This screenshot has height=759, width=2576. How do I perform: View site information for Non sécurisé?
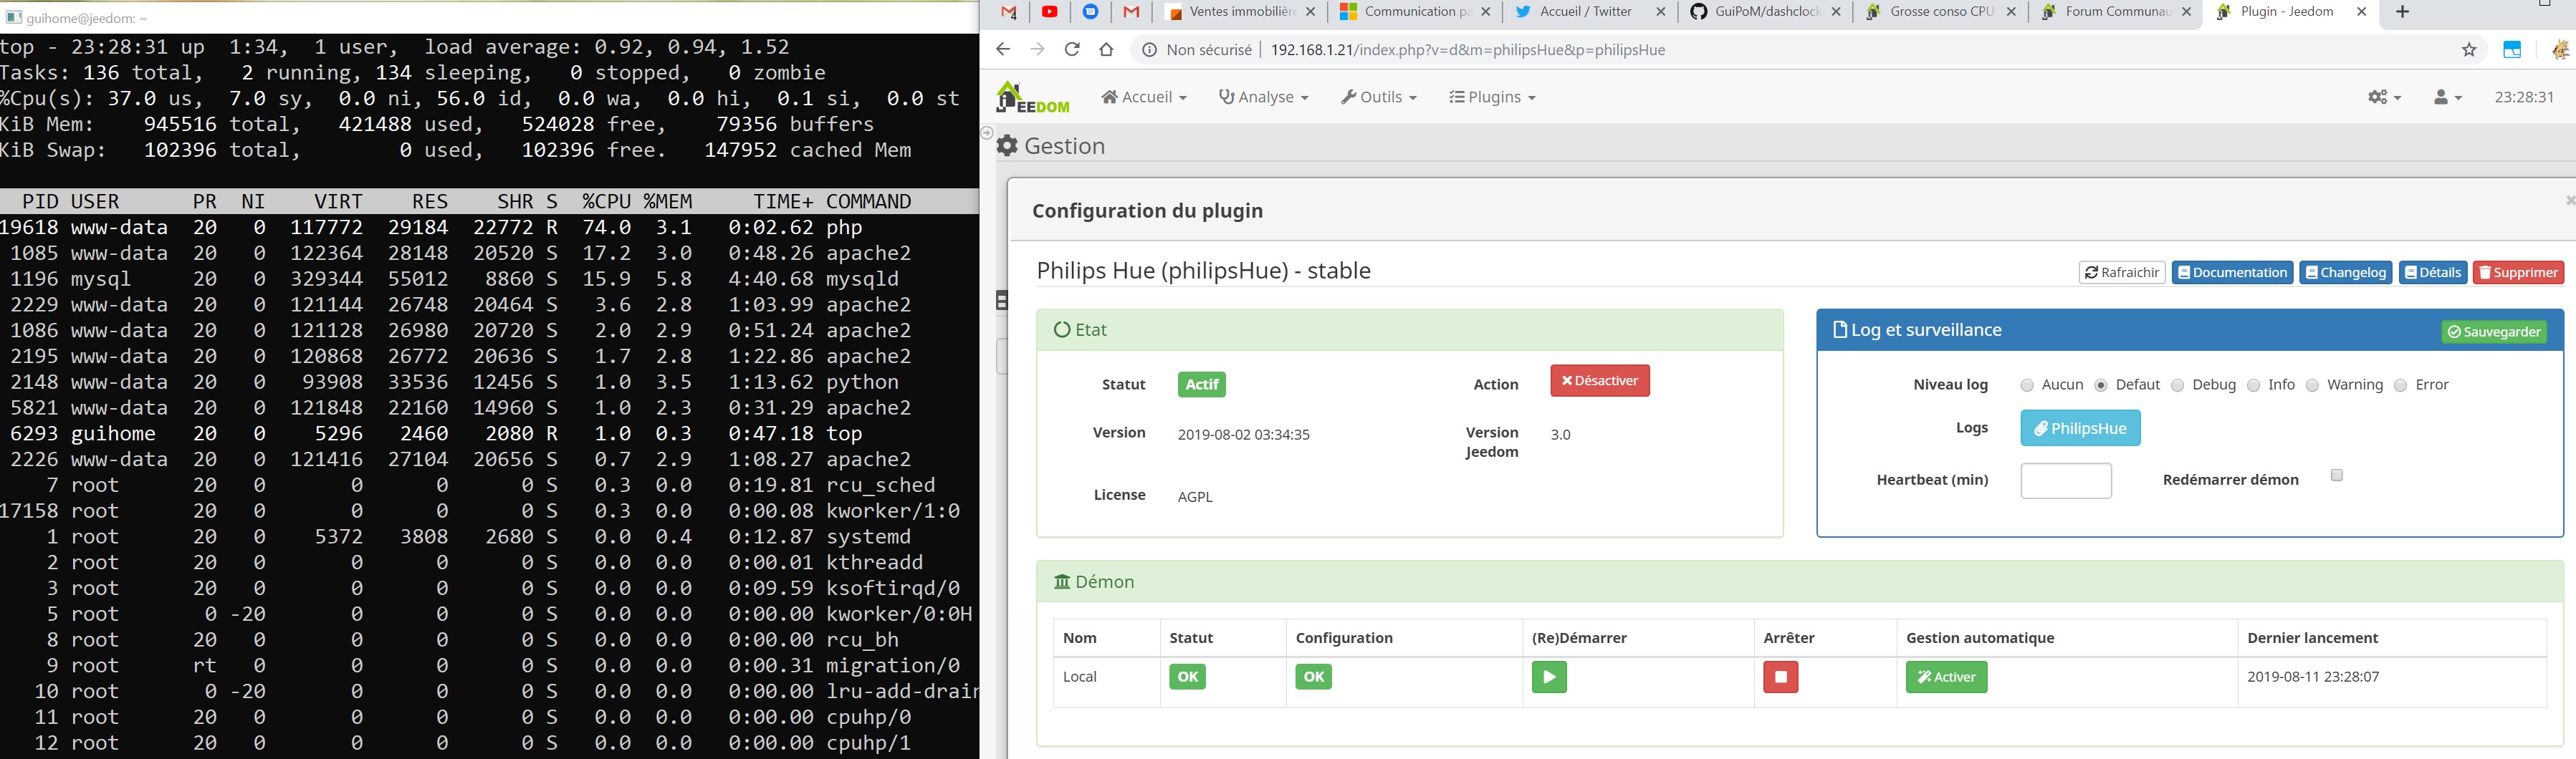click(1197, 50)
